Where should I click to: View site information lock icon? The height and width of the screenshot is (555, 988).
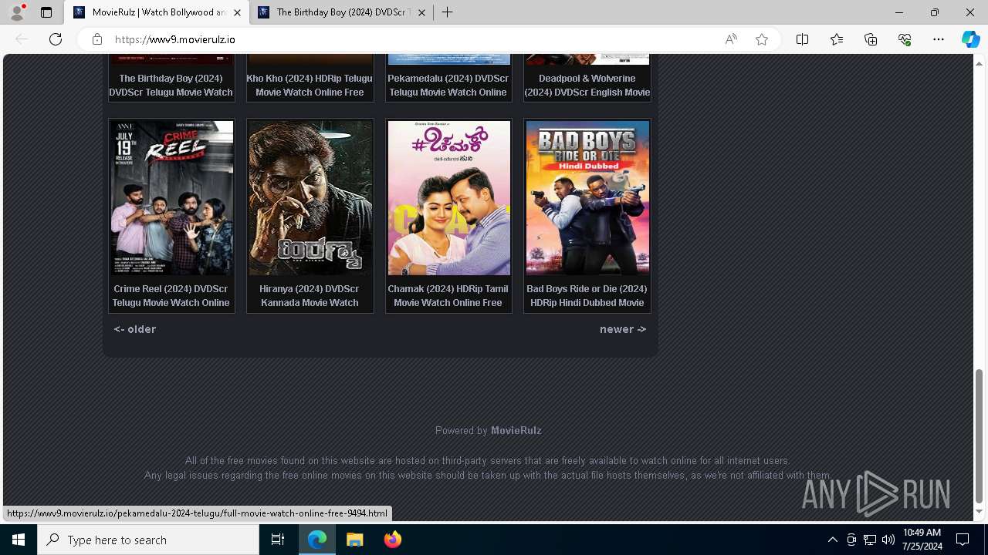(96, 39)
